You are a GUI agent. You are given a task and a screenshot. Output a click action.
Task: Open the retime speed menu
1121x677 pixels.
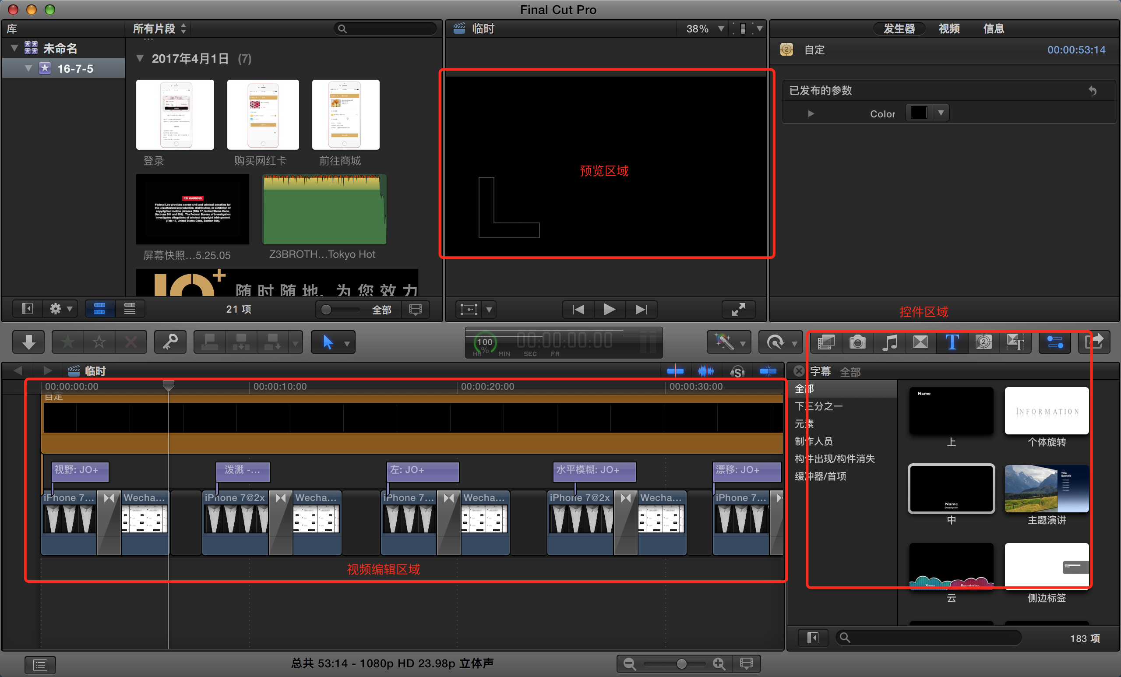tap(780, 342)
